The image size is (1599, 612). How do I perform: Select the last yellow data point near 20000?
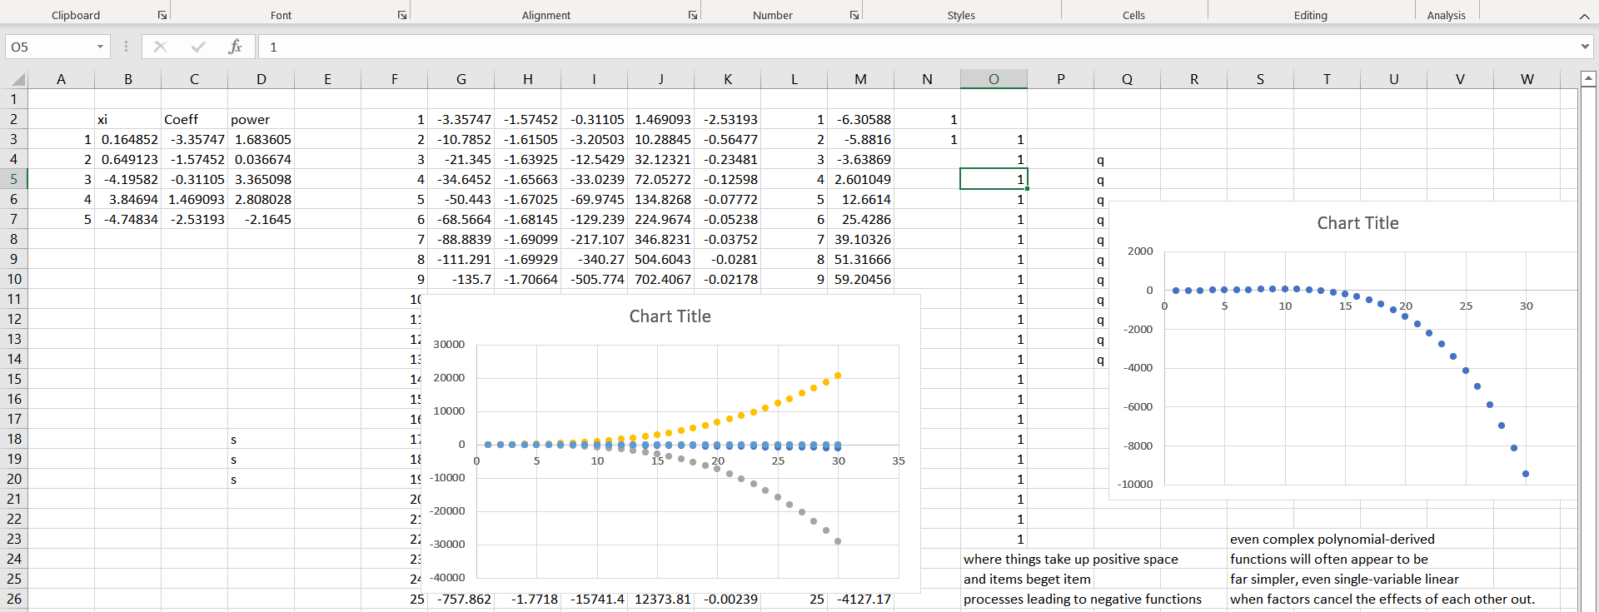tap(838, 376)
